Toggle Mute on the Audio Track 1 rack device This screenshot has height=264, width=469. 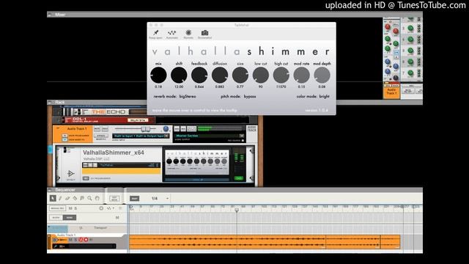pos(97,129)
